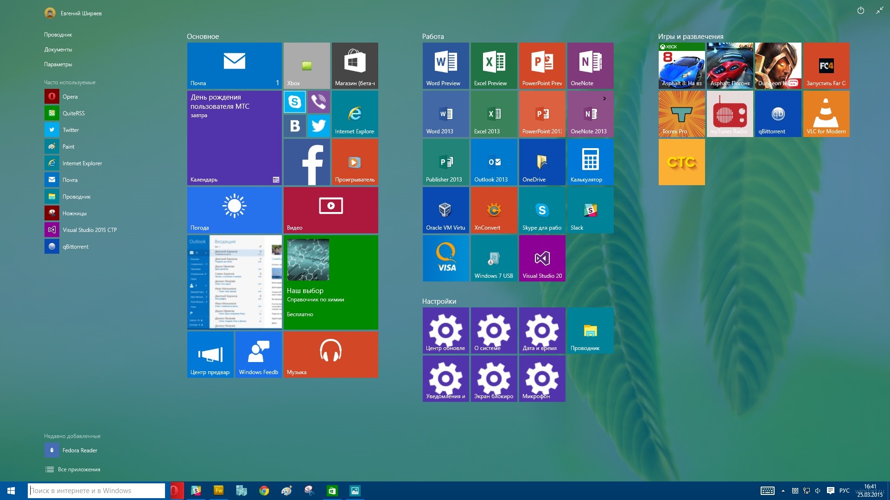Click the small Viber tile
Screen dimensions: 890x500
click(318, 102)
